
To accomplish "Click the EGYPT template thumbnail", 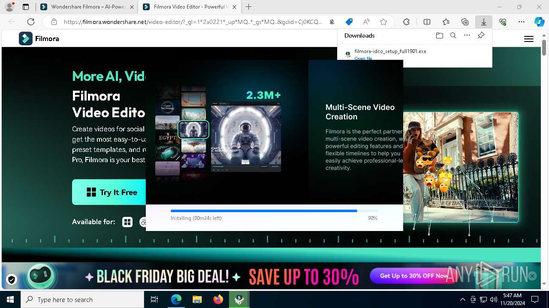I will pyautogui.click(x=167, y=137).
